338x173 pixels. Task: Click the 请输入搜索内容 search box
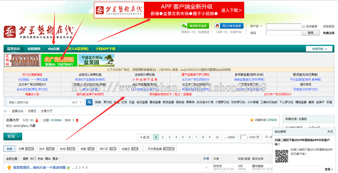(x=38, y=102)
